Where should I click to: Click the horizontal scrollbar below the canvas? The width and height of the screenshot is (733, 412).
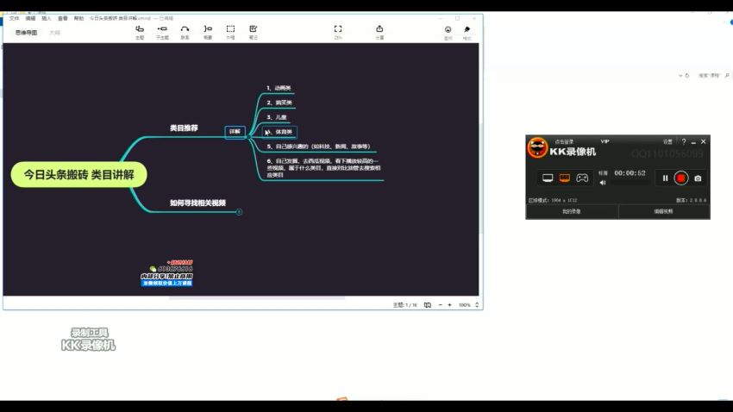[x=257, y=298]
